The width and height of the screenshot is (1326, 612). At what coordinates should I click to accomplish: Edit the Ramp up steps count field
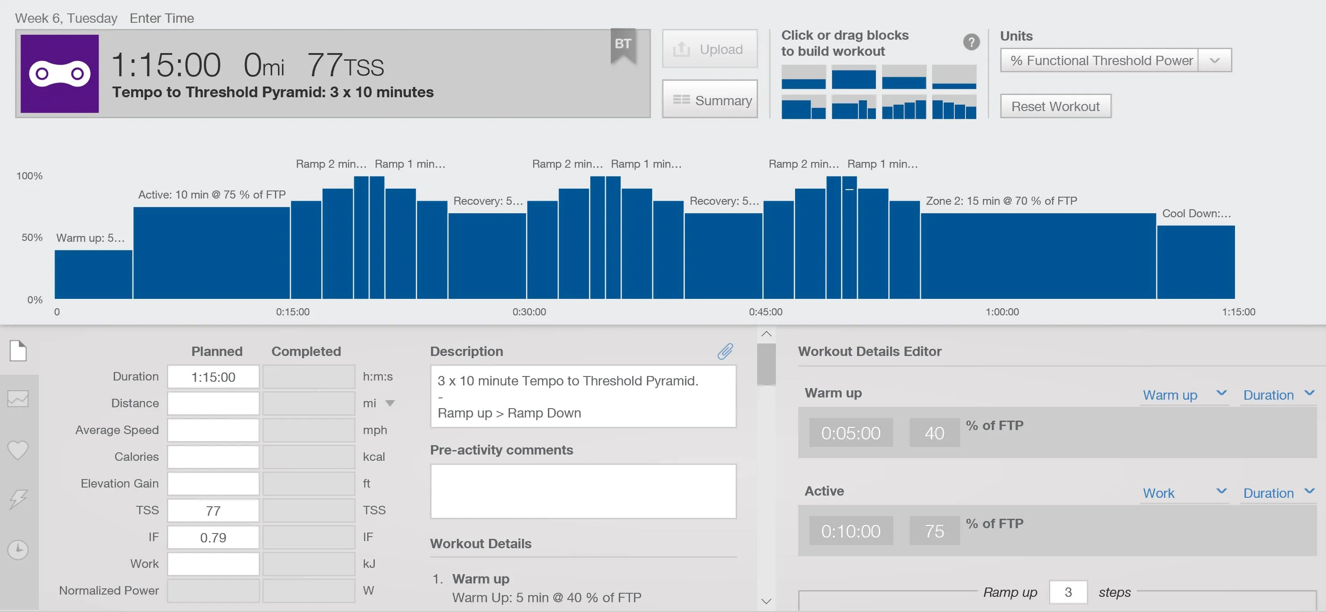point(1068,592)
